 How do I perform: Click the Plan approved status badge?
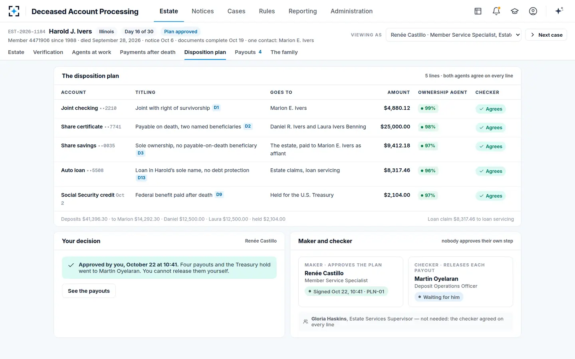click(x=180, y=32)
